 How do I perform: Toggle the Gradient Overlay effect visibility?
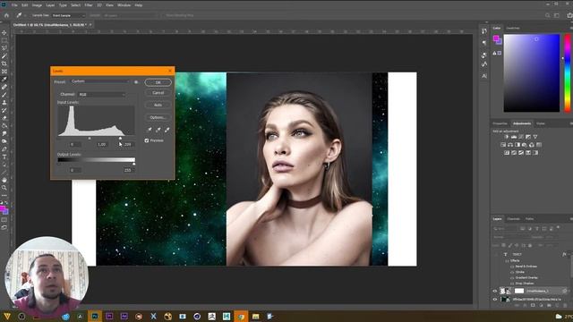pyautogui.click(x=512, y=278)
